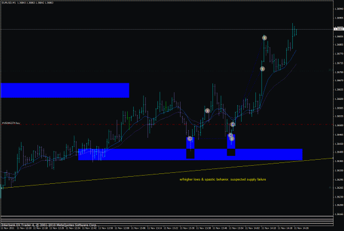The image size is (344, 231).
Task: Click the '11 Nov 14:10' time label
Action: pyautogui.click(x=269, y=228)
